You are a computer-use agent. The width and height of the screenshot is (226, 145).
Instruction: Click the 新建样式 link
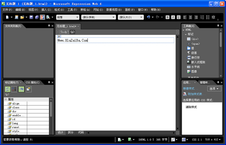[190, 88]
